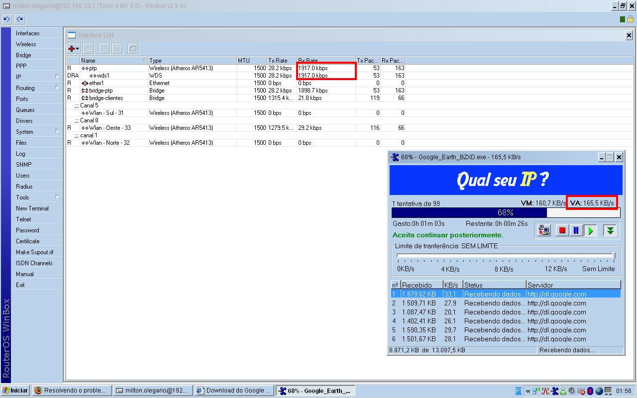This screenshot has height=398, width=637.
Task: Click the comment button in Interface List toolbar
Action: click(133, 48)
